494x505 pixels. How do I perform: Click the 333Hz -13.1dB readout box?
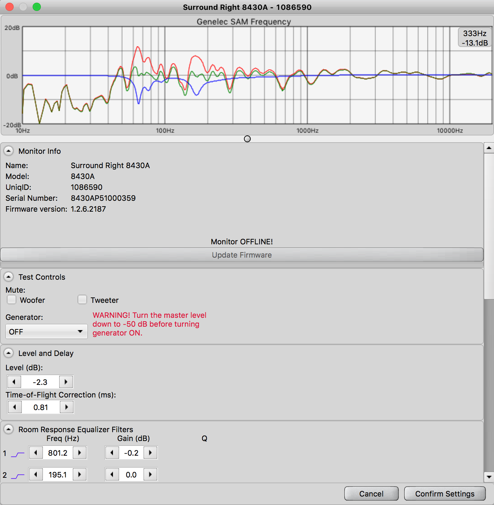pyautogui.click(x=475, y=38)
